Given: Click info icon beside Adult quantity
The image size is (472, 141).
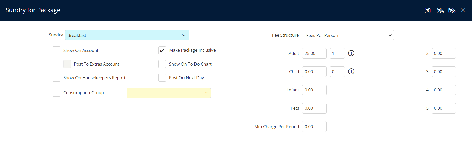Looking at the screenshot, I should click(351, 53).
